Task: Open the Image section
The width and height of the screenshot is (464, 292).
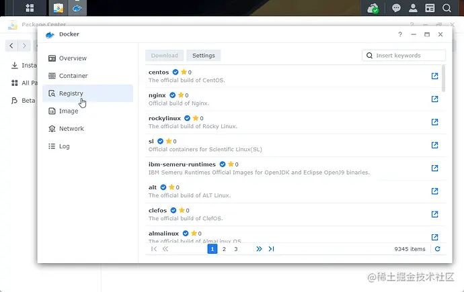Action: 87,111
